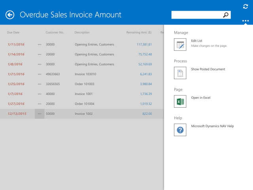Toggle the more options ellipsis in header
Screen dimensions: 253x190
(245, 21)
